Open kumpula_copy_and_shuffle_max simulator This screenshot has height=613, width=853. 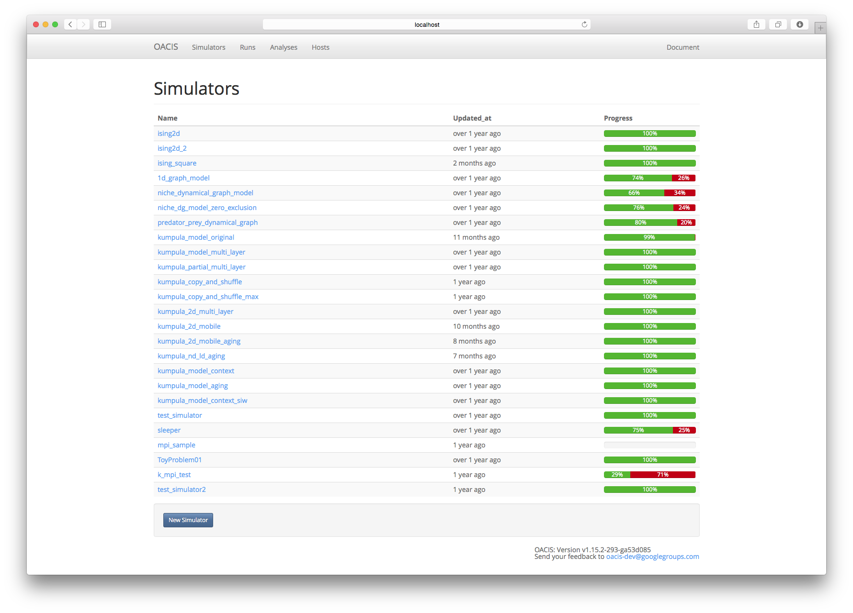(208, 297)
